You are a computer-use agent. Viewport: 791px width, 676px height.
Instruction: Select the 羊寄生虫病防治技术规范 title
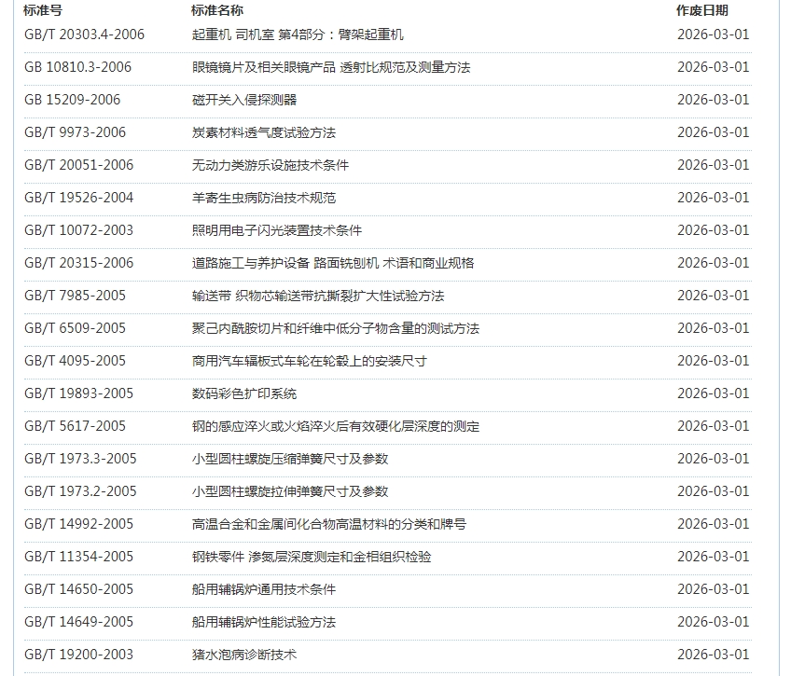click(264, 198)
